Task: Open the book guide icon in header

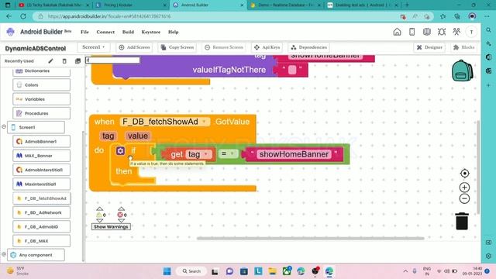Action: pyautogui.click(x=427, y=32)
